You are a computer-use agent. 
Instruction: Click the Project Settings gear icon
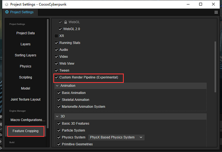[x=7, y=12]
